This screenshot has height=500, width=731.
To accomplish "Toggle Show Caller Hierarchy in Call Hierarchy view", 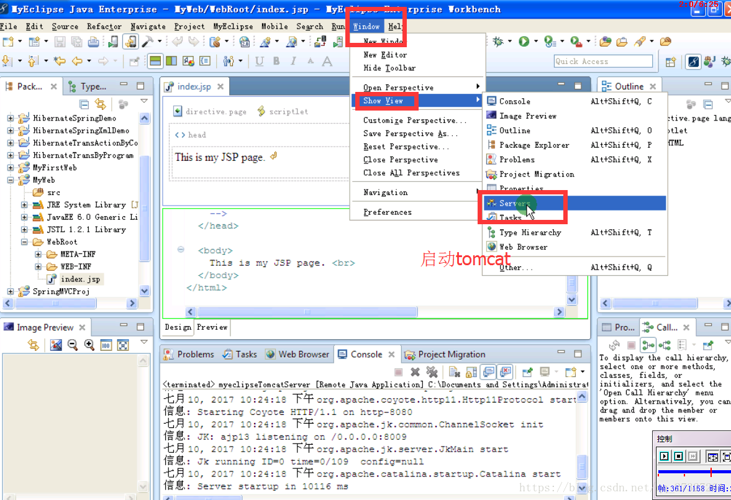I will (648, 345).
